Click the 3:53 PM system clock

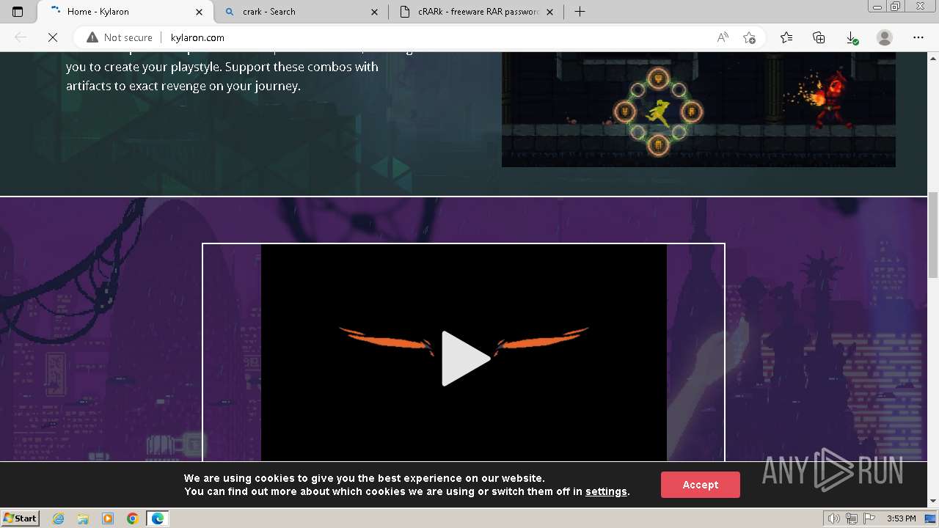[901, 518]
